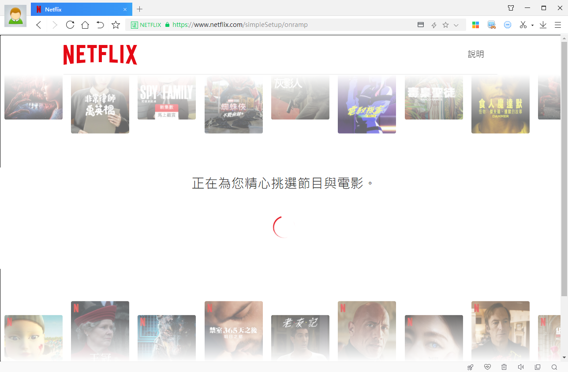Image resolution: width=568 pixels, height=372 pixels.
Task: Click the scrollbar up arrow
Action: 564,39
